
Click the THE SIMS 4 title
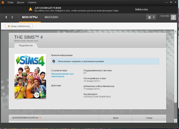29,37
